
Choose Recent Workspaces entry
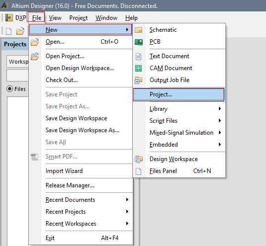tap(81, 223)
